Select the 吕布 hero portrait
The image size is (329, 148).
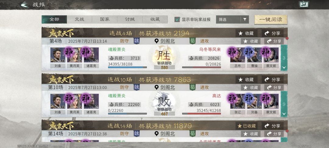[237, 55]
